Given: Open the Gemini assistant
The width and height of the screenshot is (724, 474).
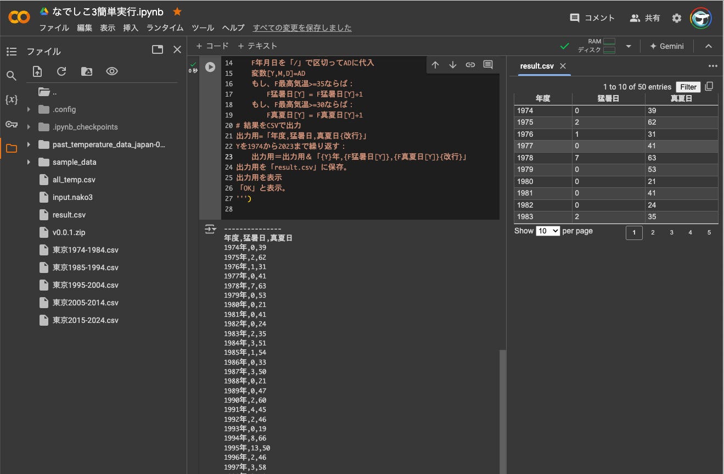Looking at the screenshot, I should [667, 46].
